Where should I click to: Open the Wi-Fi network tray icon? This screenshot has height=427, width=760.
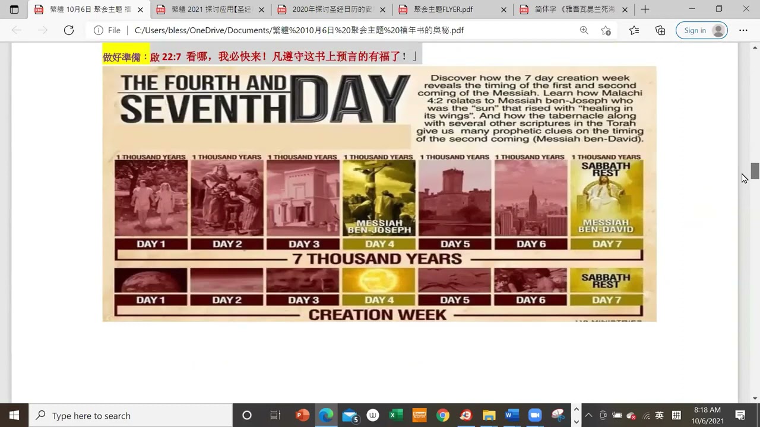click(x=646, y=416)
